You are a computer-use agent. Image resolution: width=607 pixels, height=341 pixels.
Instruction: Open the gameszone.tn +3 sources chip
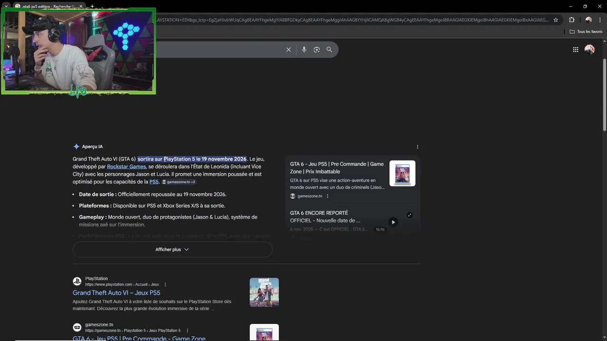tap(179, 182)
